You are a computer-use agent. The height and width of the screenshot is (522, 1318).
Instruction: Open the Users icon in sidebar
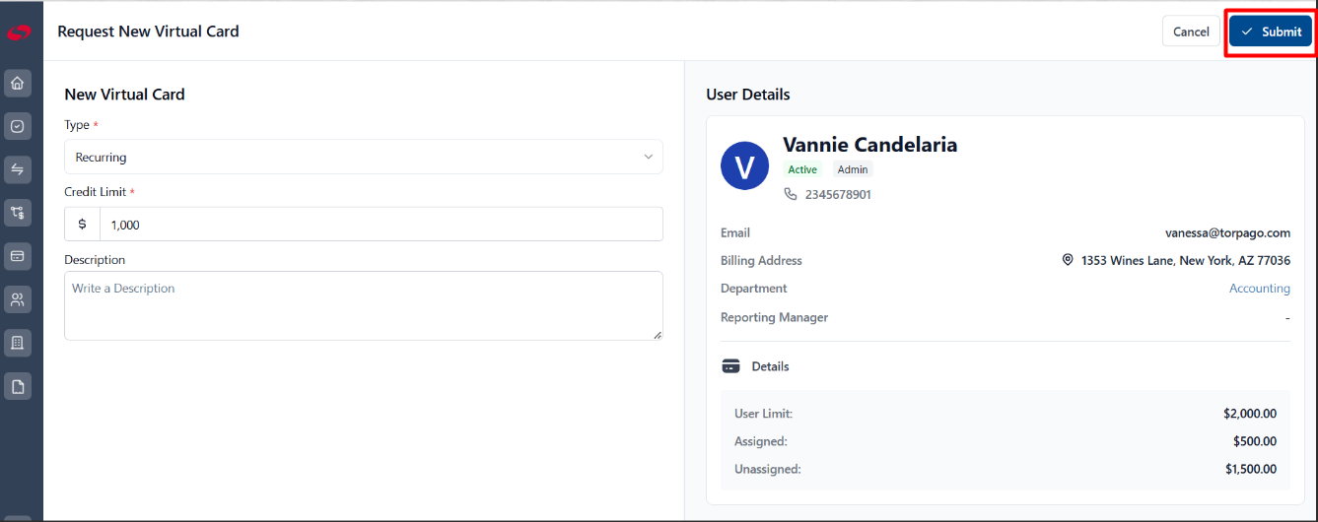point(17,299)
